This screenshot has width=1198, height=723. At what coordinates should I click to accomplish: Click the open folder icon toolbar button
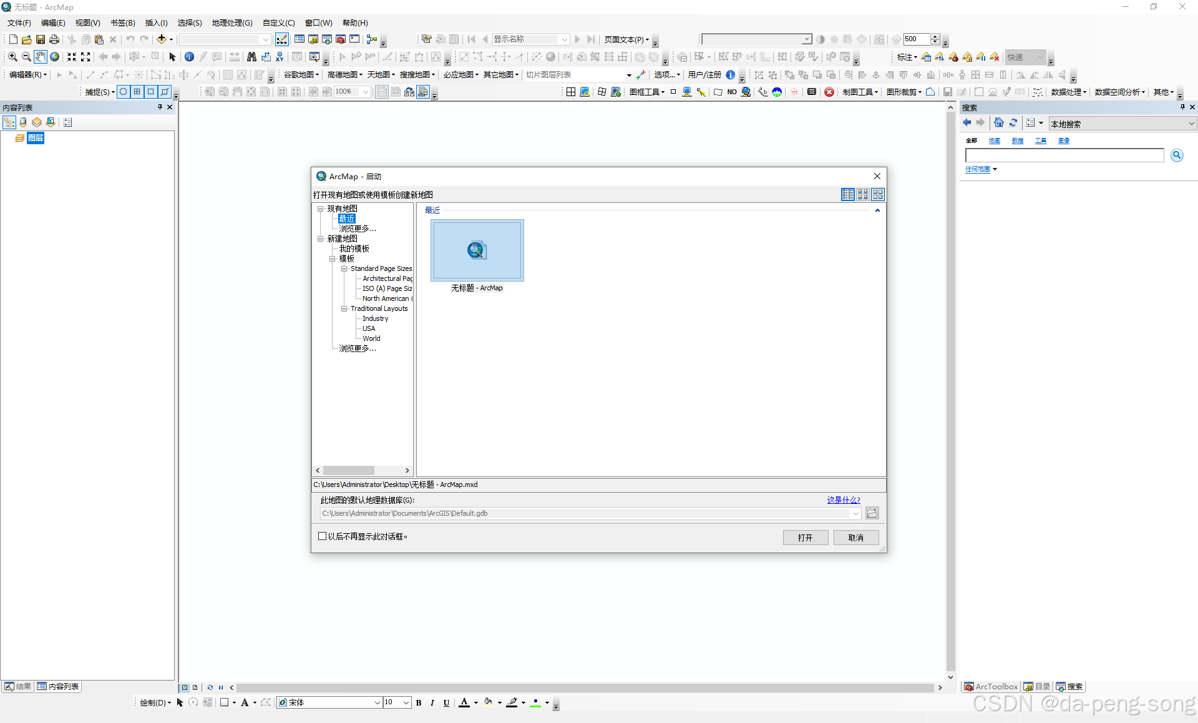[x=27, y=39]
